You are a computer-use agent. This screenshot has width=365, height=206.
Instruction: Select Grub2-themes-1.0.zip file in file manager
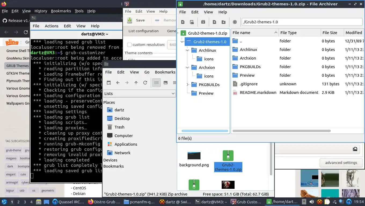click(x=228, y=161)
